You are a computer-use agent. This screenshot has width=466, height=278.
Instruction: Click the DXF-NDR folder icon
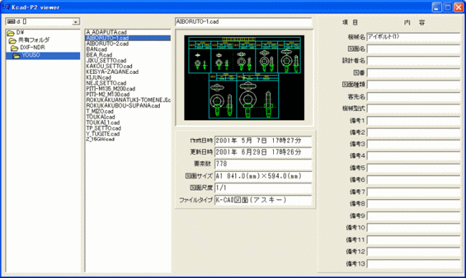point(14,48)
